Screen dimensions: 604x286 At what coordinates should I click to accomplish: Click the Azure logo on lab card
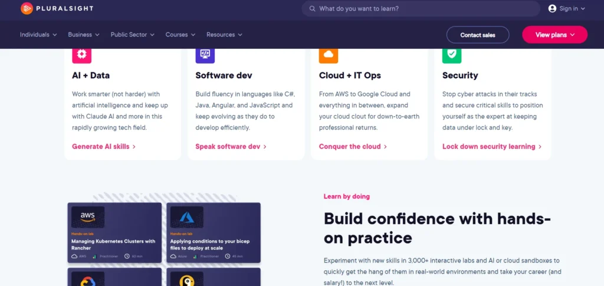pos(187,217)
